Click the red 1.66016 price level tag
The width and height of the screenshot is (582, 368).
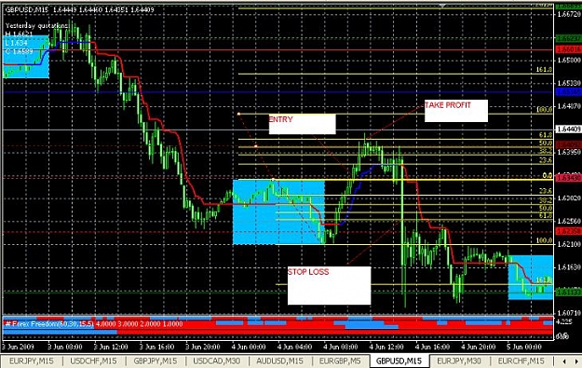tap(568, 49)
